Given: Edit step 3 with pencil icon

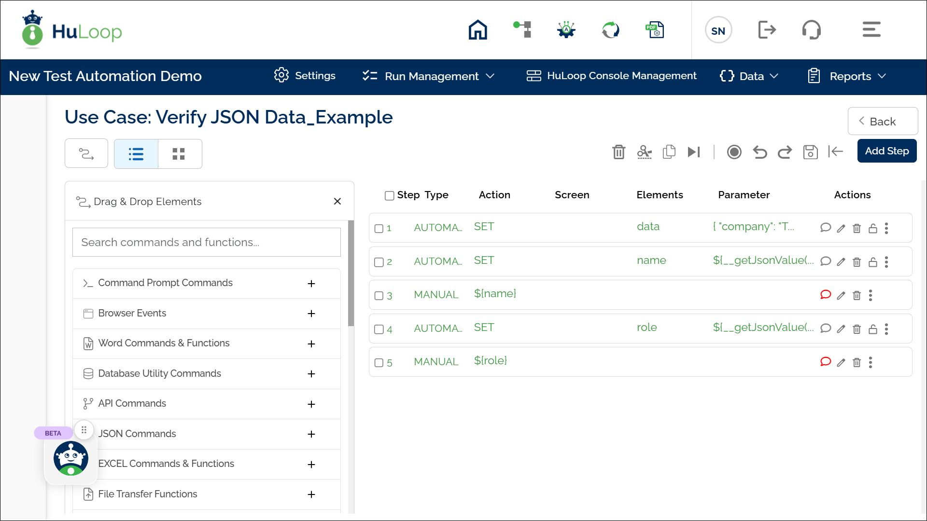Looking at the screenshot, I should click(841, 296).
